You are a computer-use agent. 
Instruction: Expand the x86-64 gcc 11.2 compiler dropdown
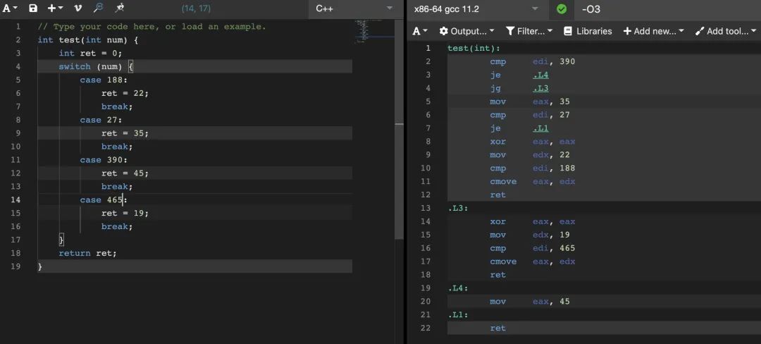(x=476, y=8)
